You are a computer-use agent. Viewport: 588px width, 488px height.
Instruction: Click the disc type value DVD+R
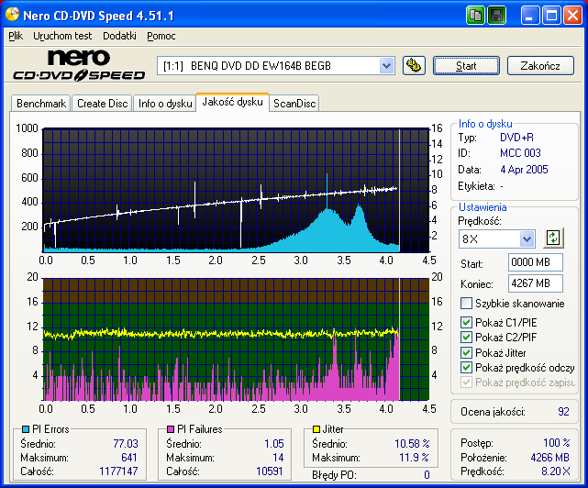pyautogui.click(x=516, y=138)
